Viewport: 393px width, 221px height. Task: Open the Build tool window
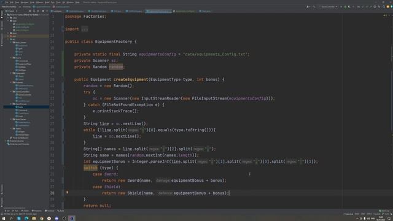point(61,211)
